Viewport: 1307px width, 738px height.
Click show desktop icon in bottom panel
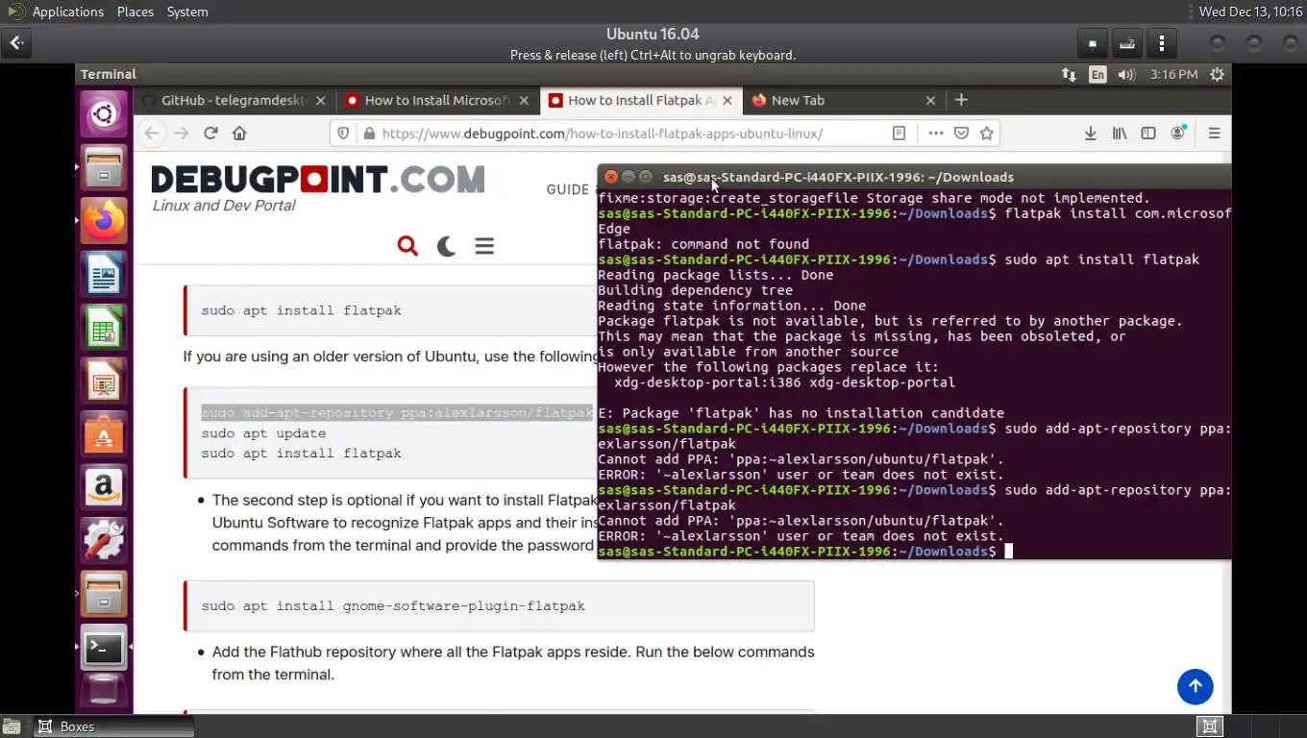click(x=11, y=726)
